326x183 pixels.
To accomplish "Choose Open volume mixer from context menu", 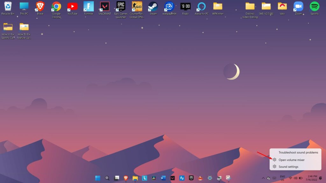I will point(291,160).
